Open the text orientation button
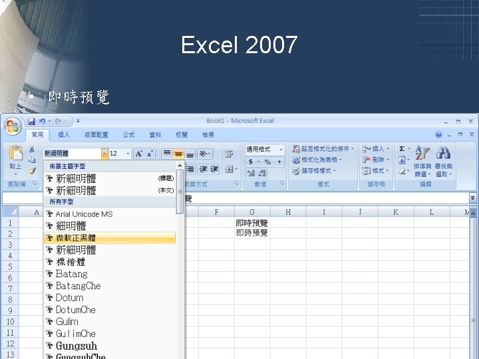This screenshot has height=359, width=479. [205, 154]
